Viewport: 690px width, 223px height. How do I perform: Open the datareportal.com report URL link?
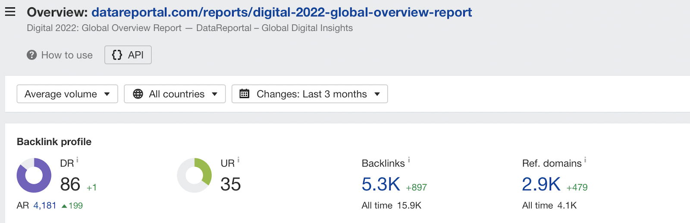(x=282, y=12)
